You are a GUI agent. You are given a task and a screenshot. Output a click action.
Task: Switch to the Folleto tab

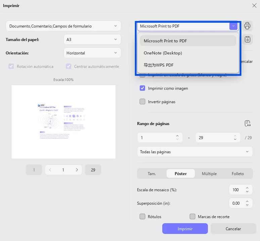pyautogui.click(x=238, y=174)
